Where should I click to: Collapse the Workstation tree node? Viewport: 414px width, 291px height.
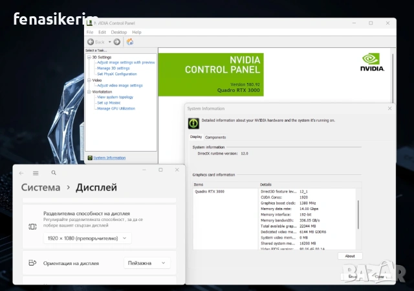[89, 91]
